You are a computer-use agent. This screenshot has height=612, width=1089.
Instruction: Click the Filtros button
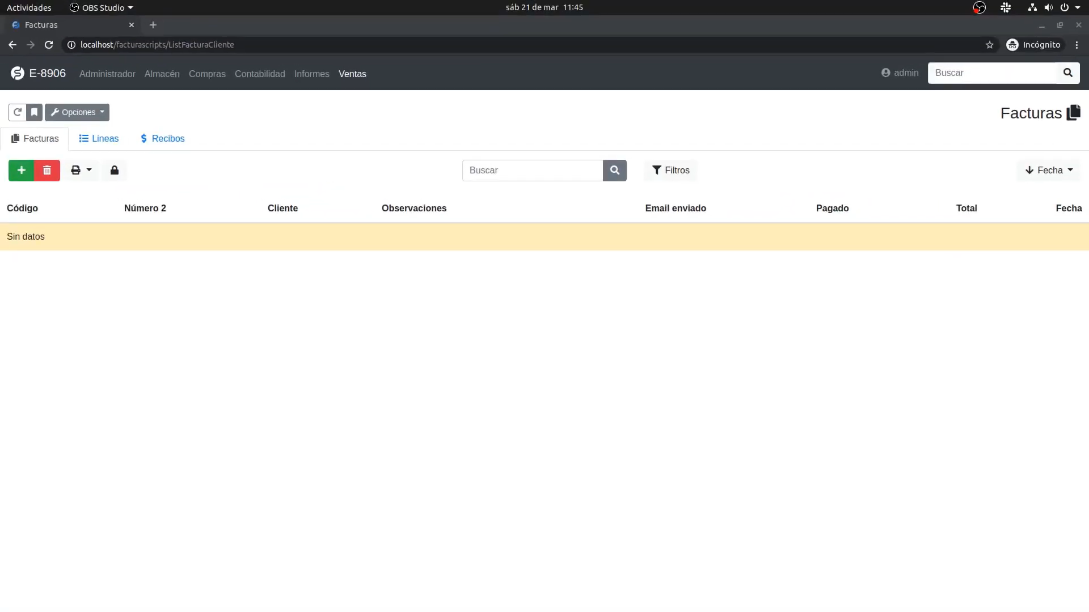[670, 170]
